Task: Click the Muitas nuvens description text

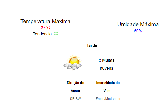Action: pos(107,64)
